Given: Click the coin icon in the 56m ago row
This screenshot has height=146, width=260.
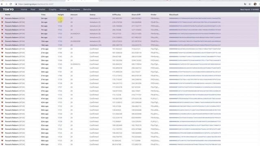Looking at the screenshot, I should click(x=2, y=133).
